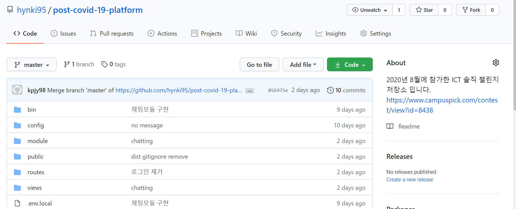This screenshot has height=209, width=516.
Task: Open the GitHub URL in commit message
Action: (x=179, y=90)
